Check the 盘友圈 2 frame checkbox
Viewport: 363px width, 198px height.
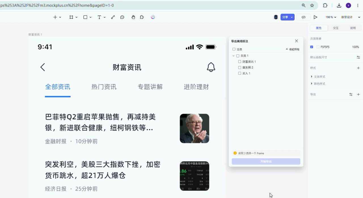click(240, 68)
